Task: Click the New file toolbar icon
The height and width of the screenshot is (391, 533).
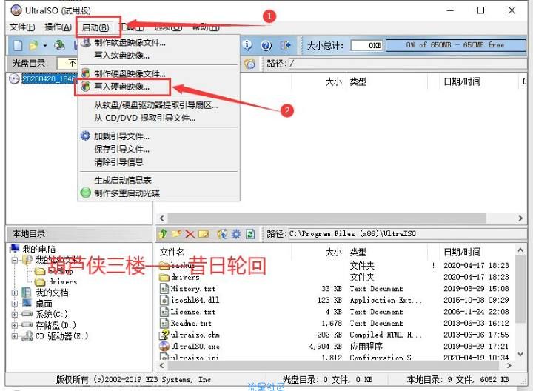Action: (x=18, y=46)
